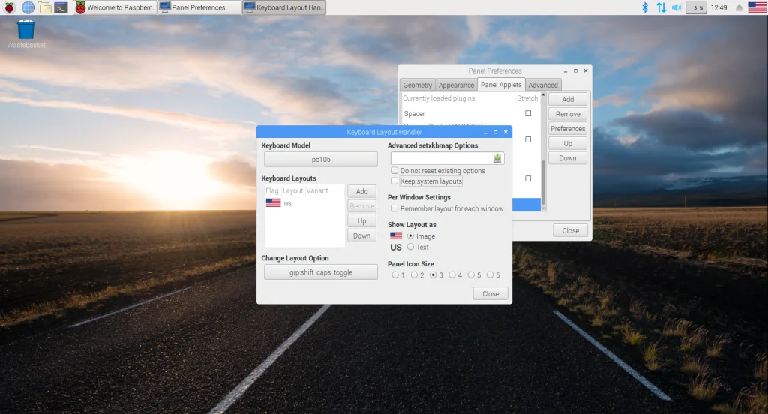Close Keyboard Layout Handler via title bar X
The height and width of the screenshot is (414, 768).
tap(505, 132)
